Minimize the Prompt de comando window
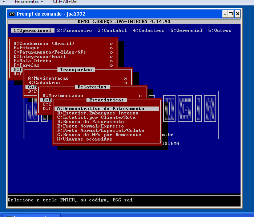Image resolution: width=254 pixels, height=217 pixels. [225, 14]
